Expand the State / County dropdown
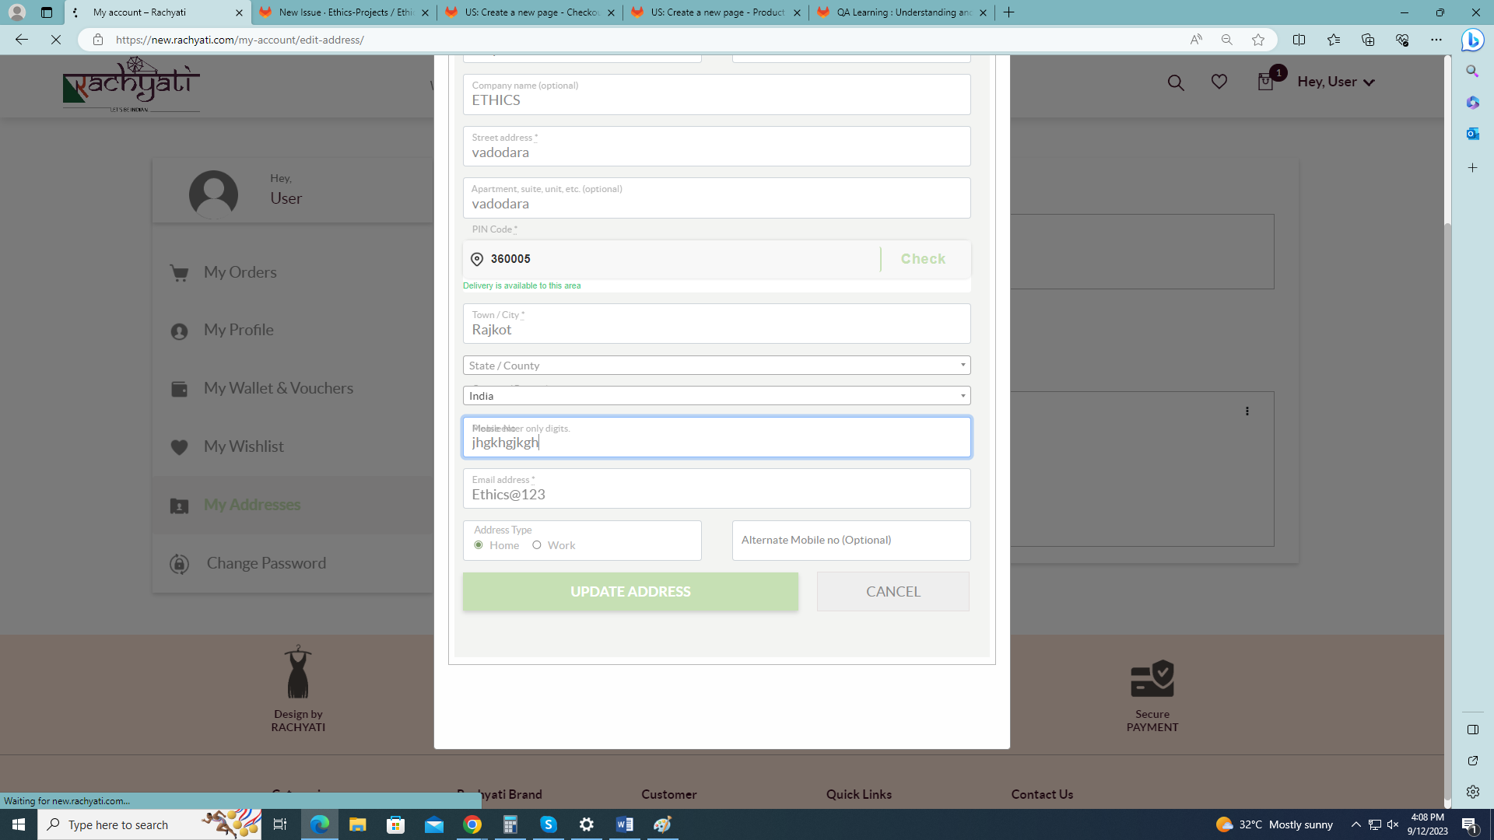 [x=716, y=366]
